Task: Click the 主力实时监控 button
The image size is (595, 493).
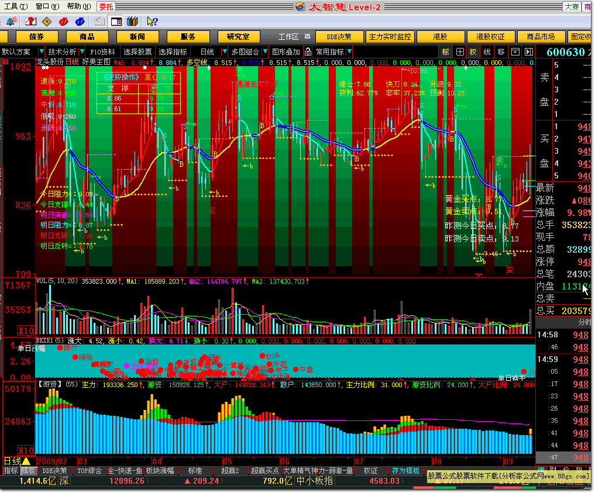Action: 390,36
